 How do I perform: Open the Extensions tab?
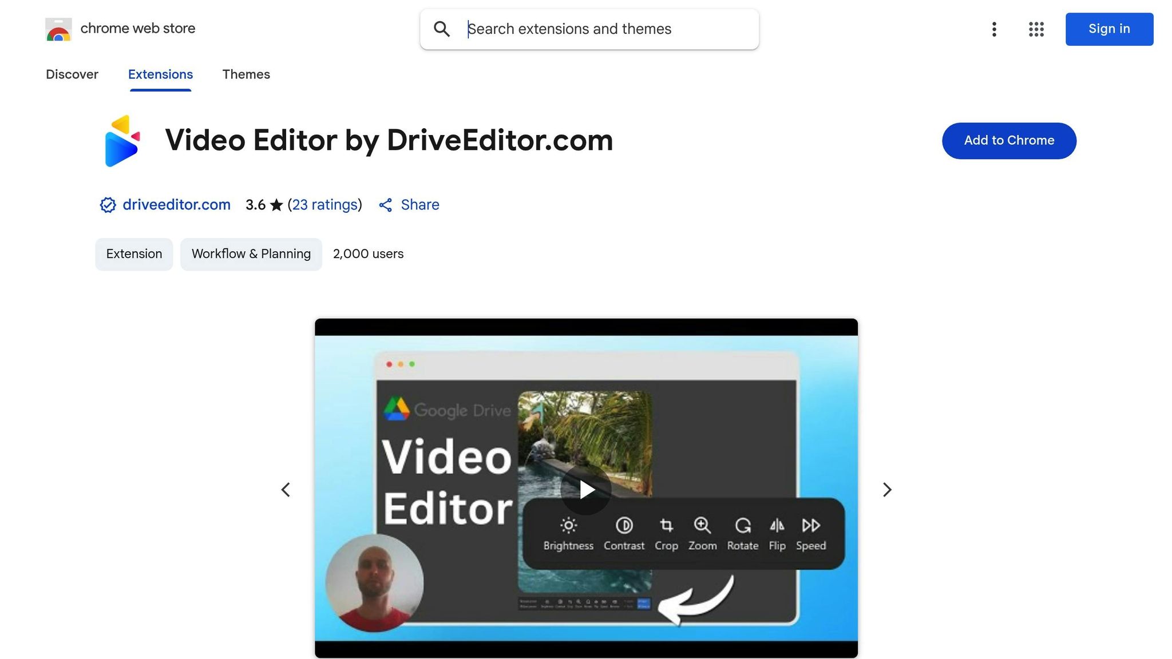click(160, 74)
